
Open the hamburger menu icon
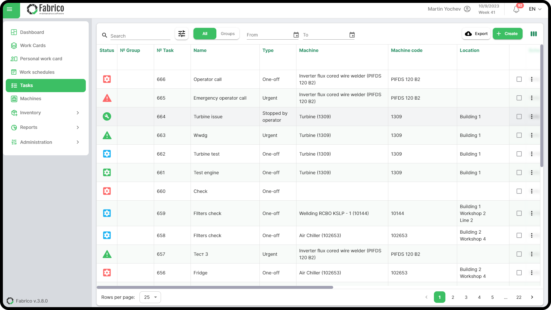coord(9,9)
